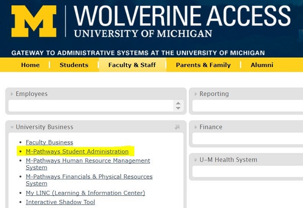Screen dimensions: 303x208
Task: Open the Parents & Family tab
Action: [x=204, y=65]
